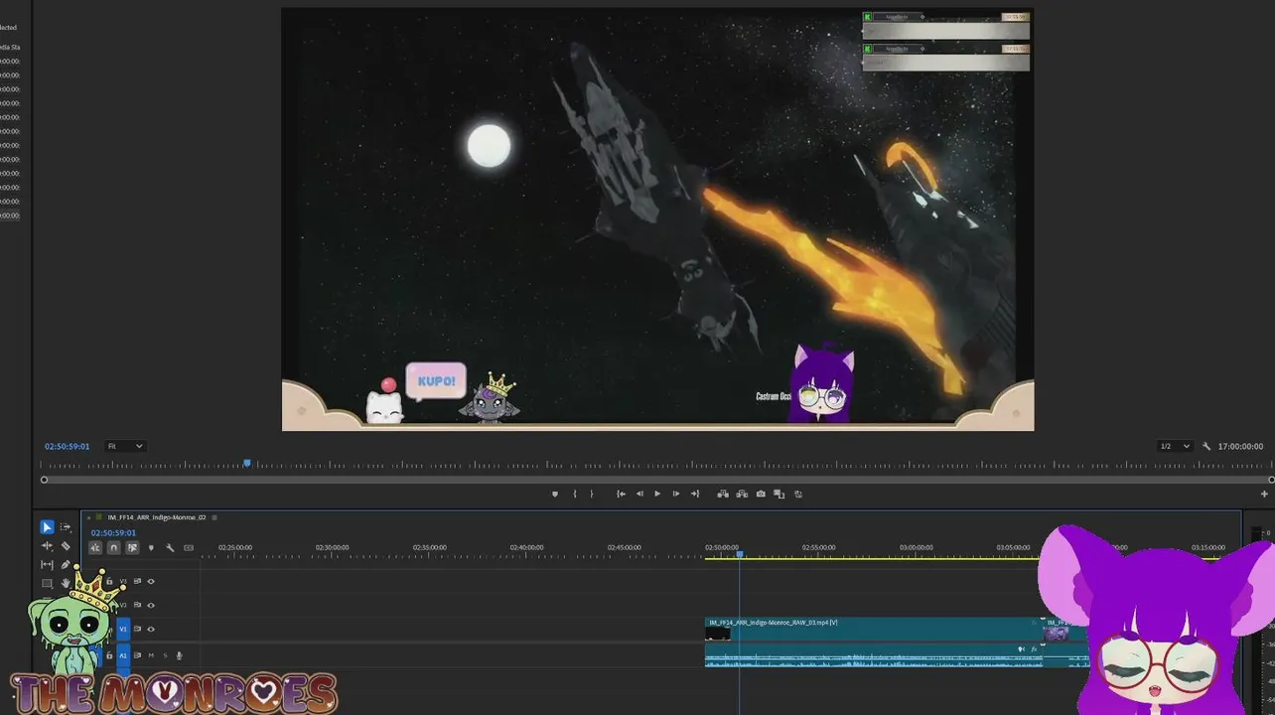Mute the A1 audio track
This screenshot has height=715, width=1275.
point(151,655)
